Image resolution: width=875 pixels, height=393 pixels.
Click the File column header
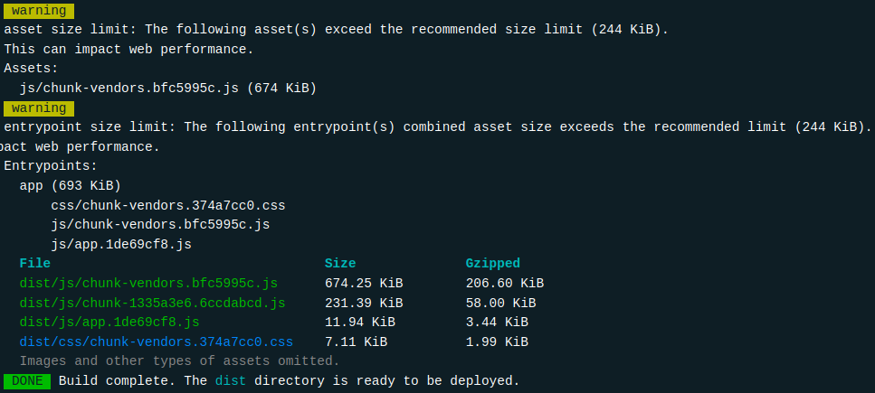34,263
